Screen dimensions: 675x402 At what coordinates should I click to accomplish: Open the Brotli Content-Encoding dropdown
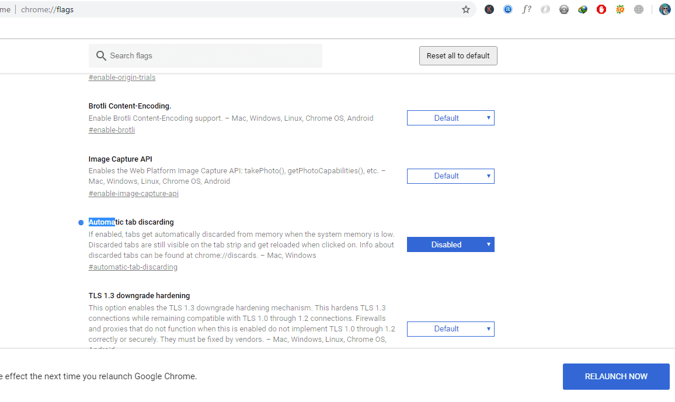451,118
